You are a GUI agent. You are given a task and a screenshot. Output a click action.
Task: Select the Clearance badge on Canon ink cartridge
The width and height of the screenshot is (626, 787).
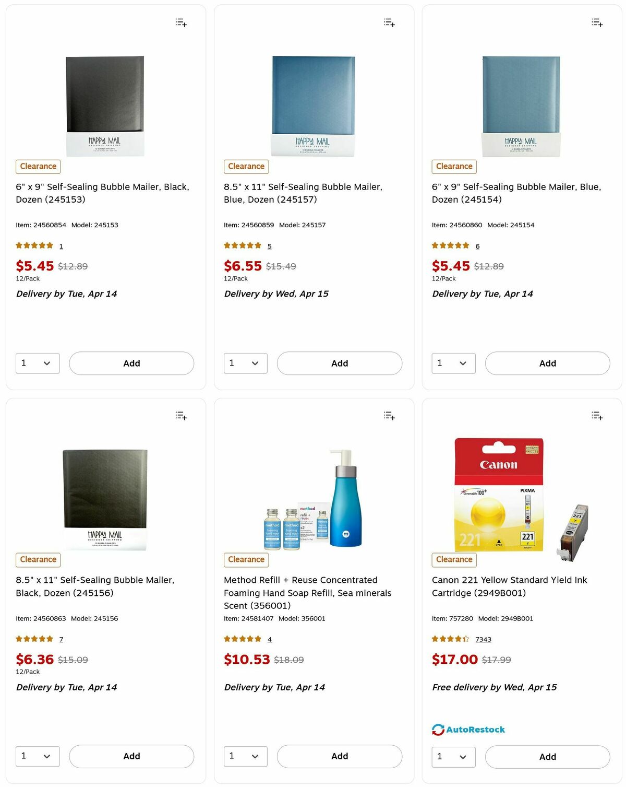tap(453, 559)
